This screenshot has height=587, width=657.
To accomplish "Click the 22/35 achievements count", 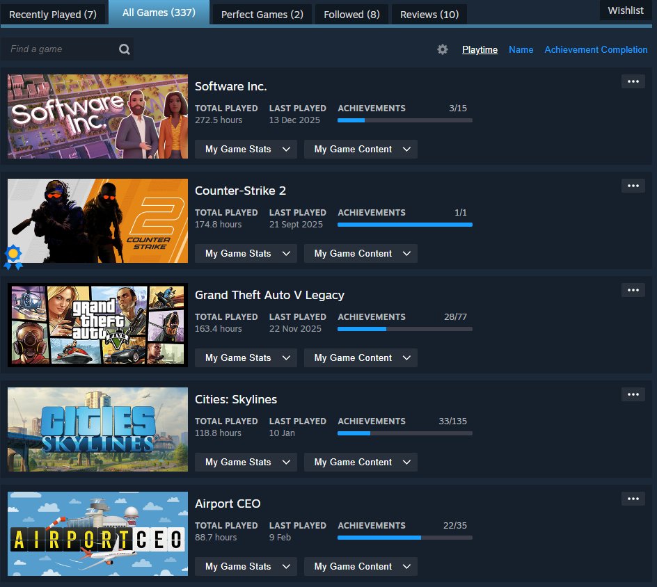I will pyautogui.click(x=455, y=525).
